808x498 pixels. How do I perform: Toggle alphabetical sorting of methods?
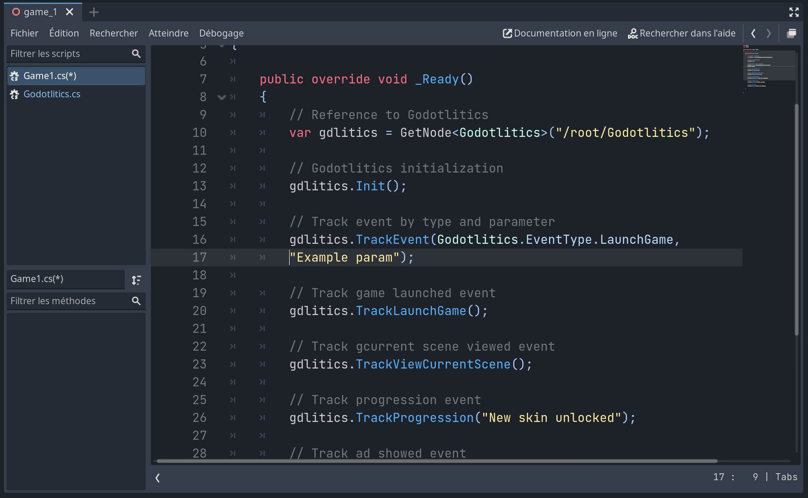click(137, 280)
